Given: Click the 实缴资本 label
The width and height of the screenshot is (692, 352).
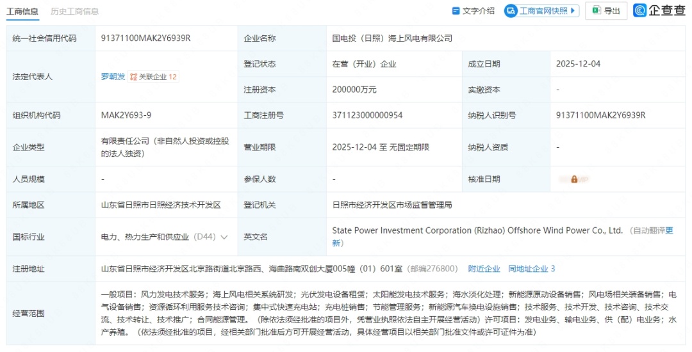Looking at the screenshot, I should [x=484, y=90].
